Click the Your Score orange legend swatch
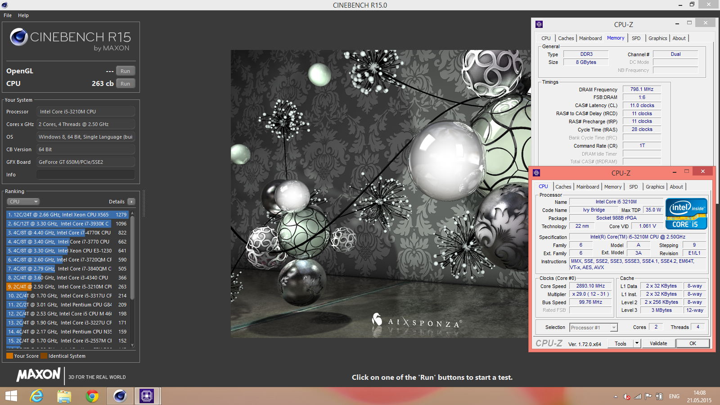Viewport: 720px width, 405px height. coord(9,356)
